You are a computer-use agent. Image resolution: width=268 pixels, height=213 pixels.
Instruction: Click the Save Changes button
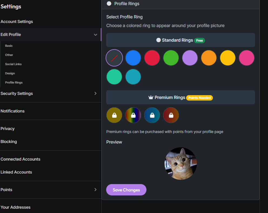point(126,190)
